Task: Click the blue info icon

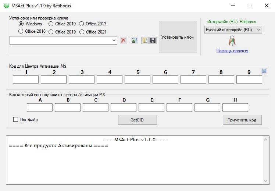Action: click(x=264, y=71)
